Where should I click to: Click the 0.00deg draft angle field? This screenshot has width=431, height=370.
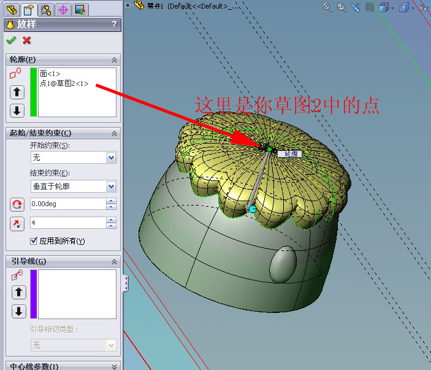(68, 204)
